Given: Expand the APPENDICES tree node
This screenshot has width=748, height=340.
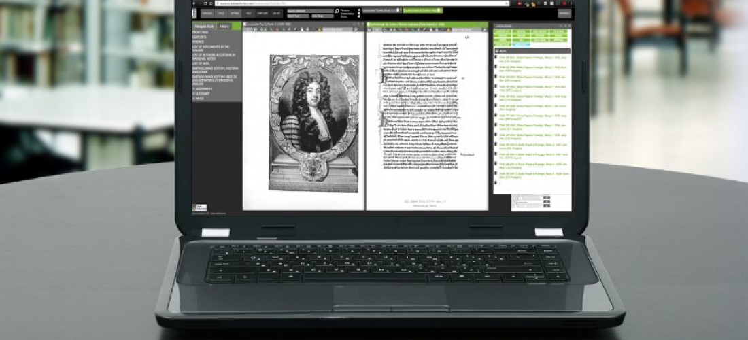Looking at the screenshot, I should [202, 88].
